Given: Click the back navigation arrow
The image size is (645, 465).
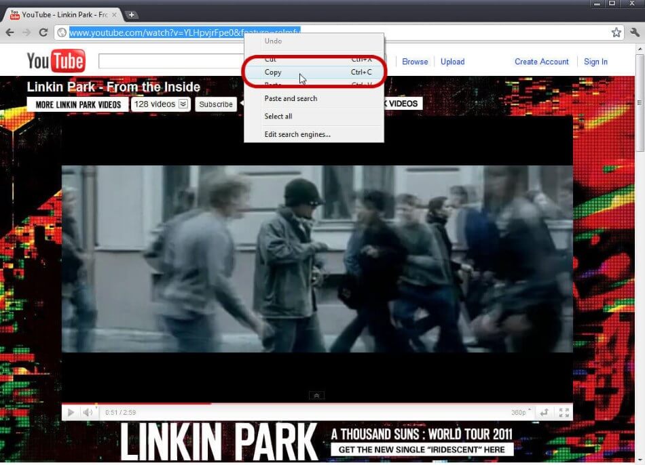Looking at the screenshot, I should click(10, 32).
